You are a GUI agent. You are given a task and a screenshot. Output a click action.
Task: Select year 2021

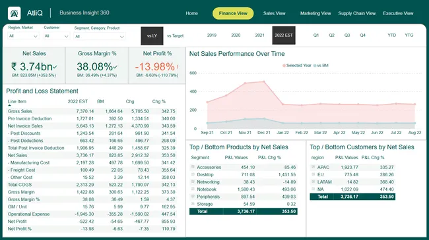coord(259,36)
